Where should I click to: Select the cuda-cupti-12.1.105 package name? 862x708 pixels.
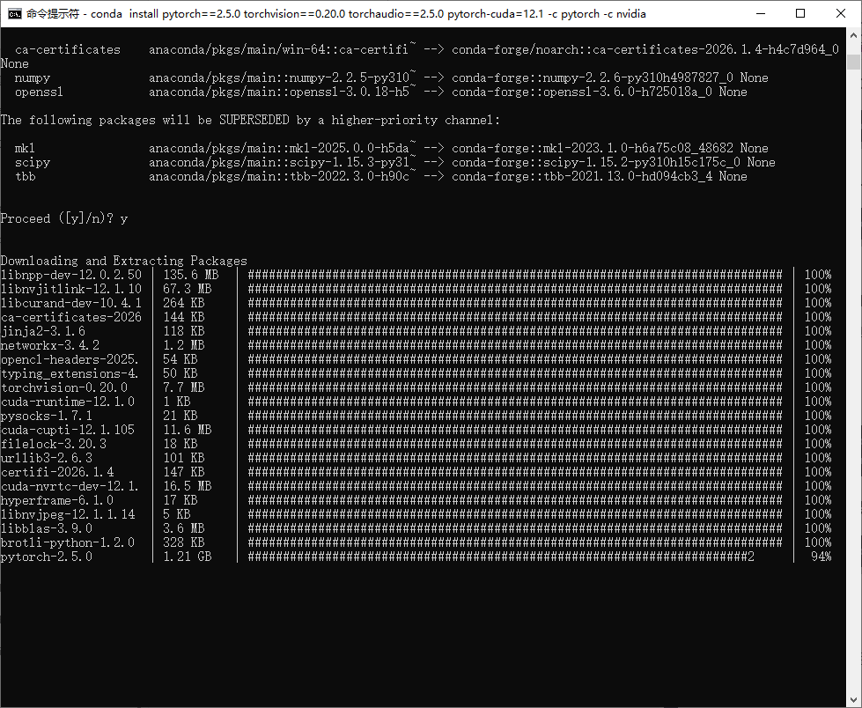click(x=68, y=430)
